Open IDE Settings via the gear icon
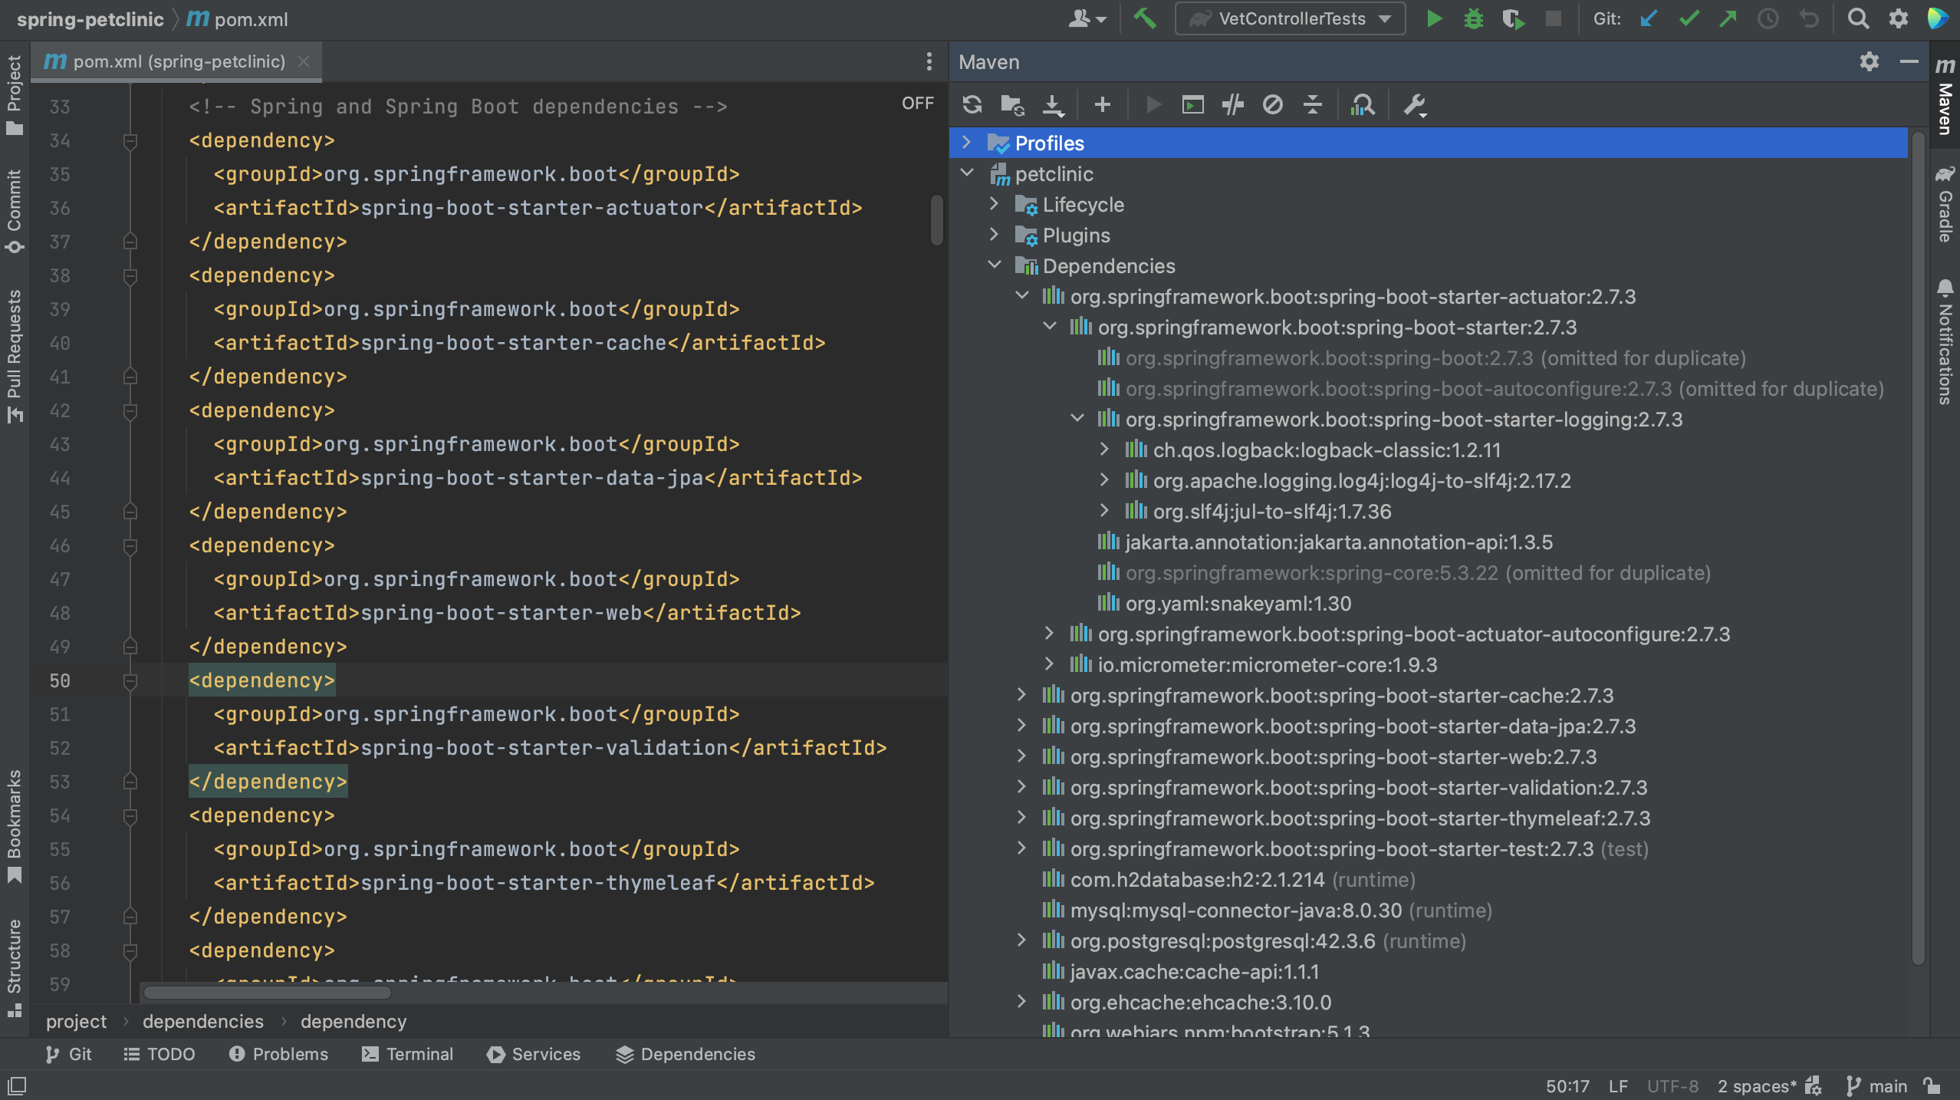 [1899, 18]
